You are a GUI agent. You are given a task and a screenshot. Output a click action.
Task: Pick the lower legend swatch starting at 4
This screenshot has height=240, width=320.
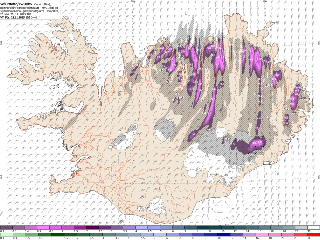(x=134, y=234)
